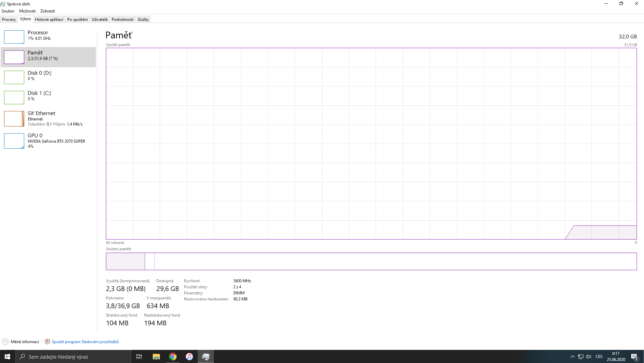Click the Windows search input field
This screenshot has height=363, width=644.
click(x=74, y=357)
